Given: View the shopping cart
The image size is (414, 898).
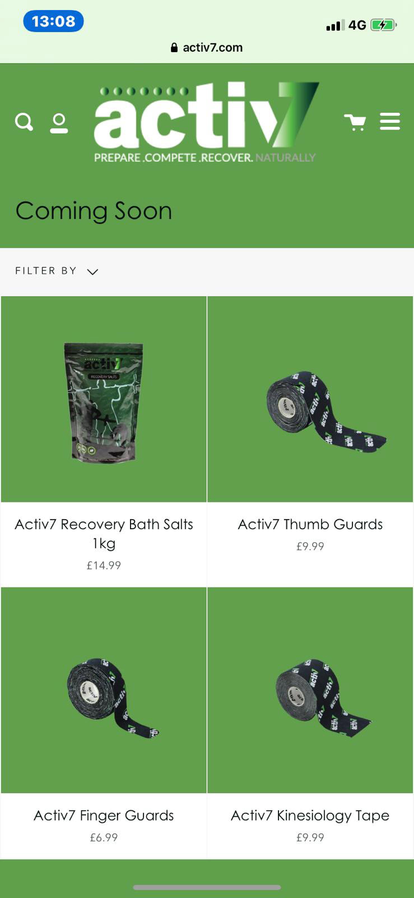Looking at the screenshot, I should click(x=355, y=122).
